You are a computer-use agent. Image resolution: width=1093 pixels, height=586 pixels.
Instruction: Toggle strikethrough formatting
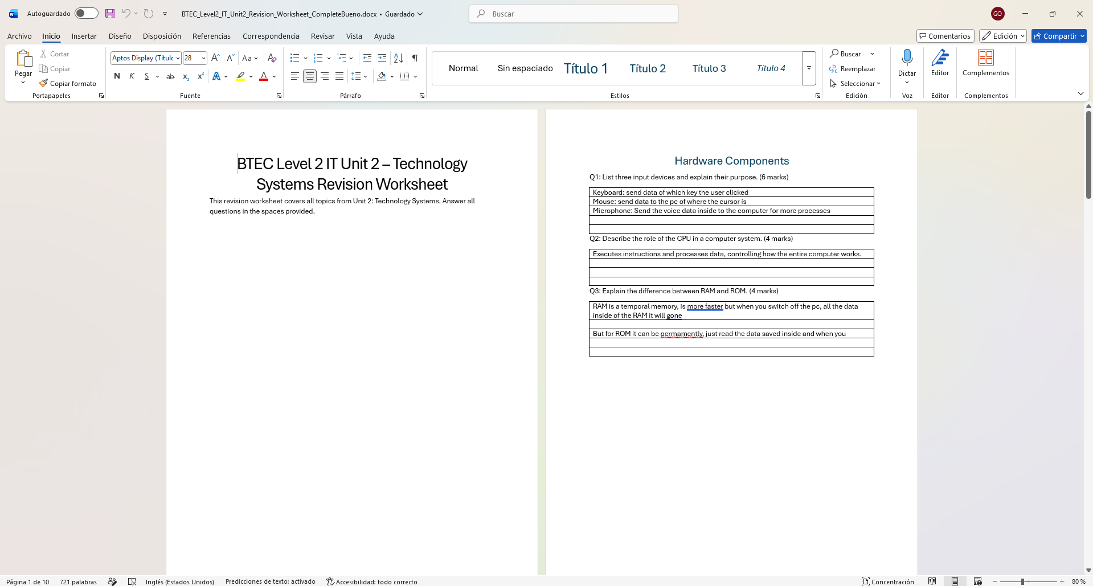point(170,76)
